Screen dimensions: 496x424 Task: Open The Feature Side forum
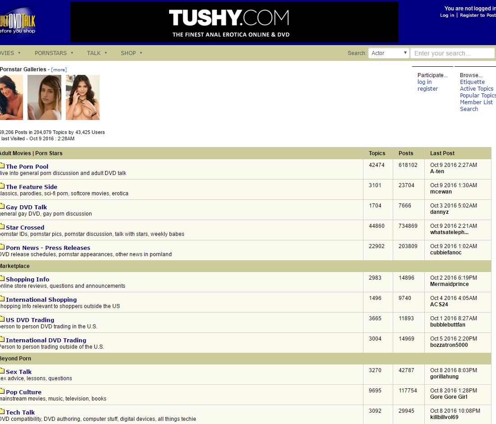(x=32, y=187)
